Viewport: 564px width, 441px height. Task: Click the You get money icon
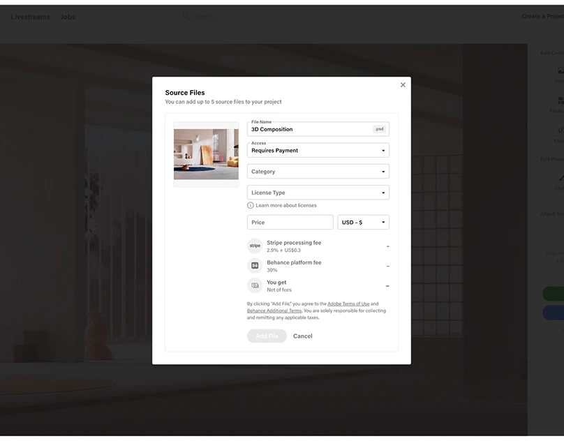click(x=255, y=285)
